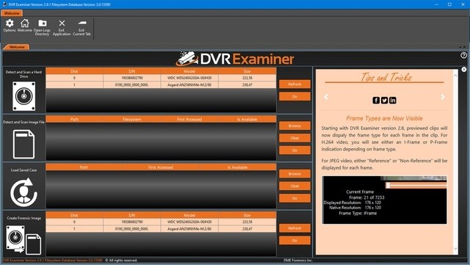Share tip on Twitter
This screenshot has width=470, height=265.
pyautogui.click(x=384, y=100)
